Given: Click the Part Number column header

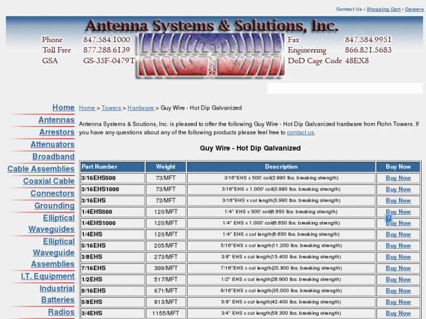Looking at the screenshot, I should [x=113, y=167].
